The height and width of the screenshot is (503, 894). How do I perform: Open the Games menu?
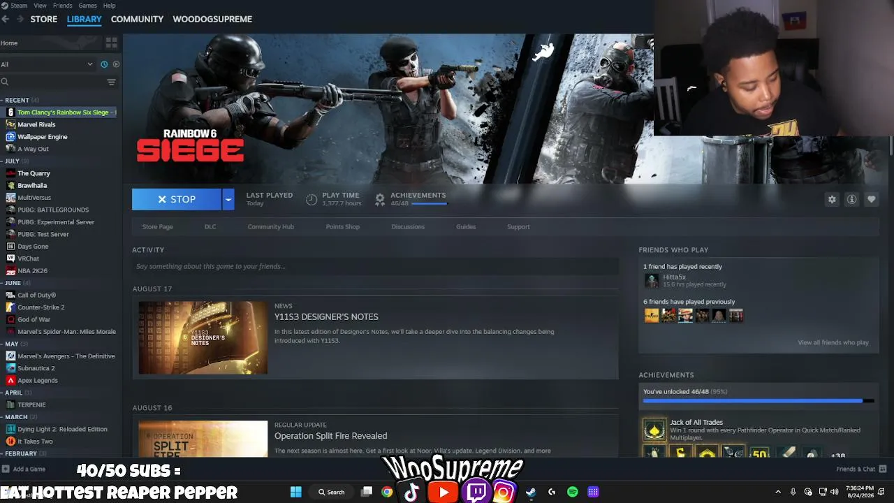click(87, 6)
